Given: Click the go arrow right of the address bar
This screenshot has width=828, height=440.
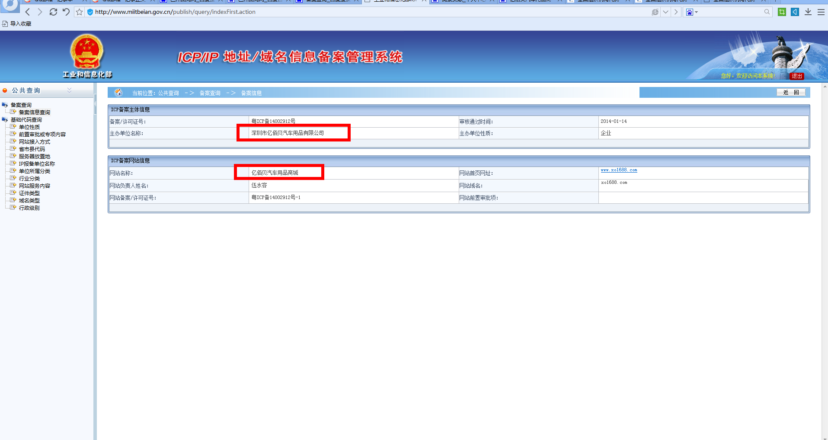Looking at the screenshot, I should 676,12.
